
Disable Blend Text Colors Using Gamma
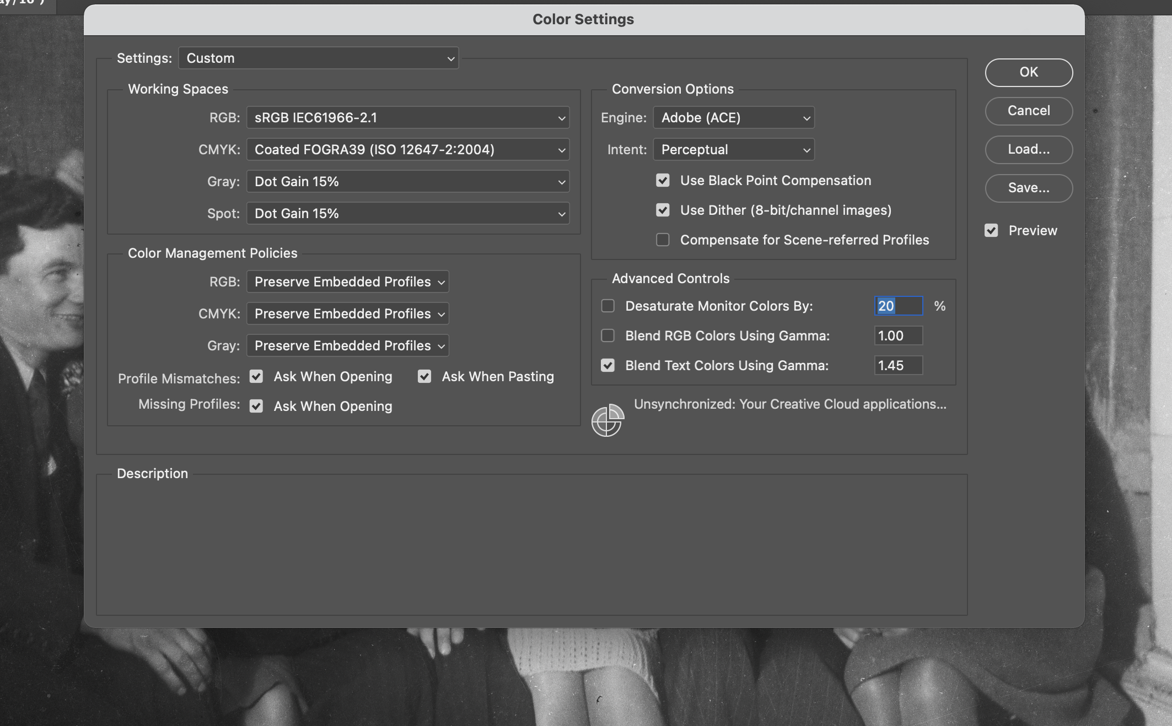coord(607,366)
